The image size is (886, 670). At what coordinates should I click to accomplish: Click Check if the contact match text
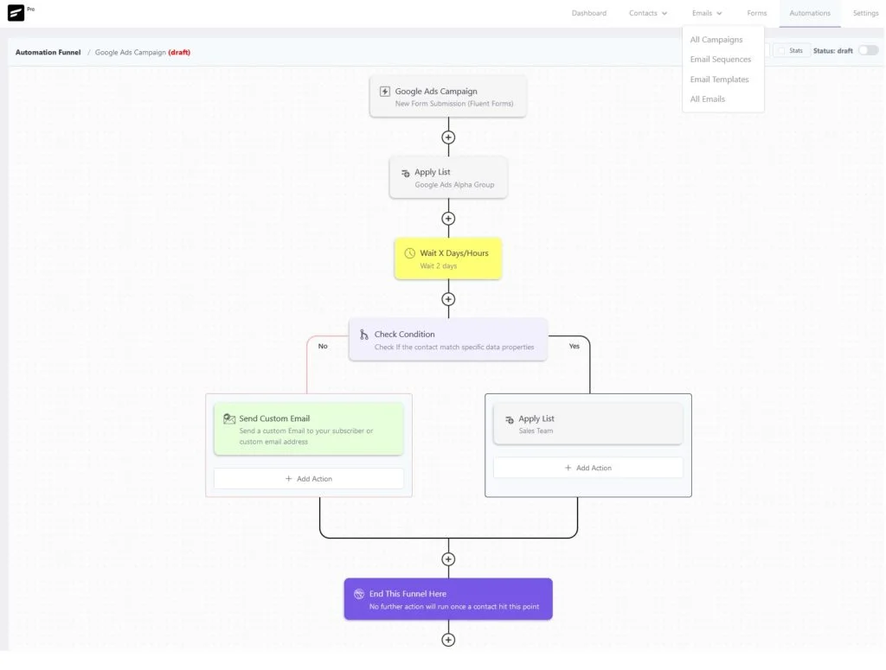point(454,348)
